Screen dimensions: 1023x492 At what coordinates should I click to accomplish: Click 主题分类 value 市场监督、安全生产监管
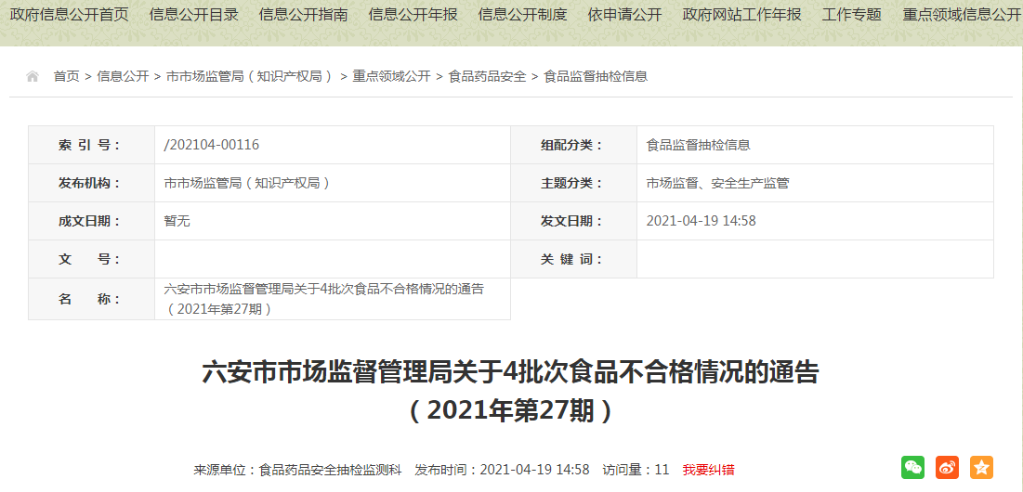click(717, 183)
